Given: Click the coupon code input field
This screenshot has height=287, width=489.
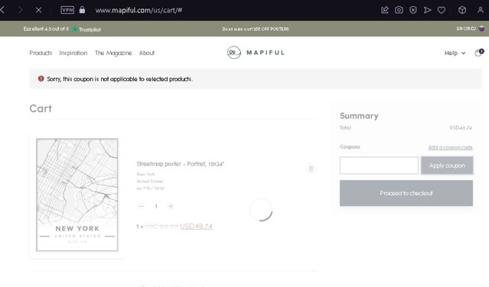Looking at the screenshot, I should pyautogui.click(x=379, y=165).
